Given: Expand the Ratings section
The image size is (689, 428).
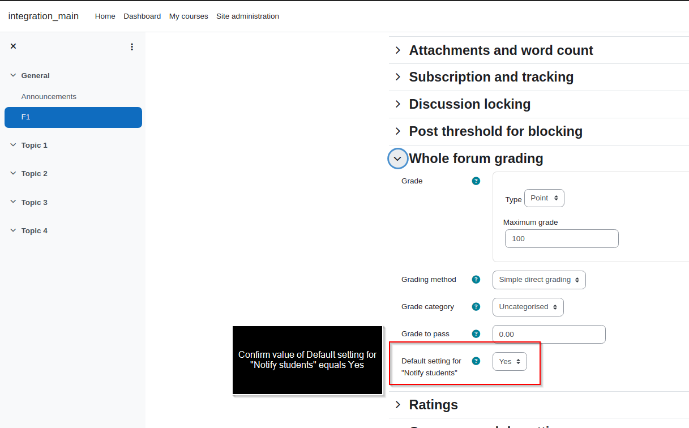Looking at the screenshot, I should click(397, 405).
